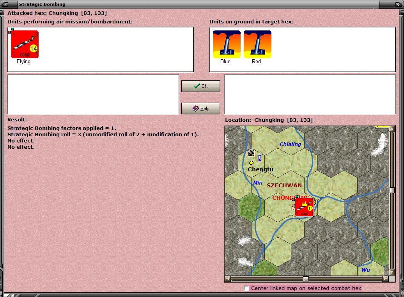Open the window system menu icon
404x297 pixels.
click(5, 4)
